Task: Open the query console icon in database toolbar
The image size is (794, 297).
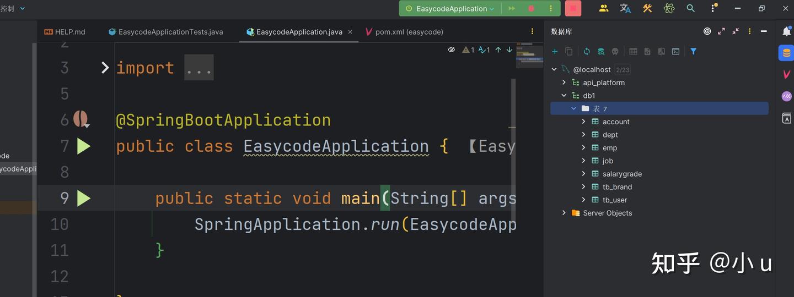Action: click(675, 51)
